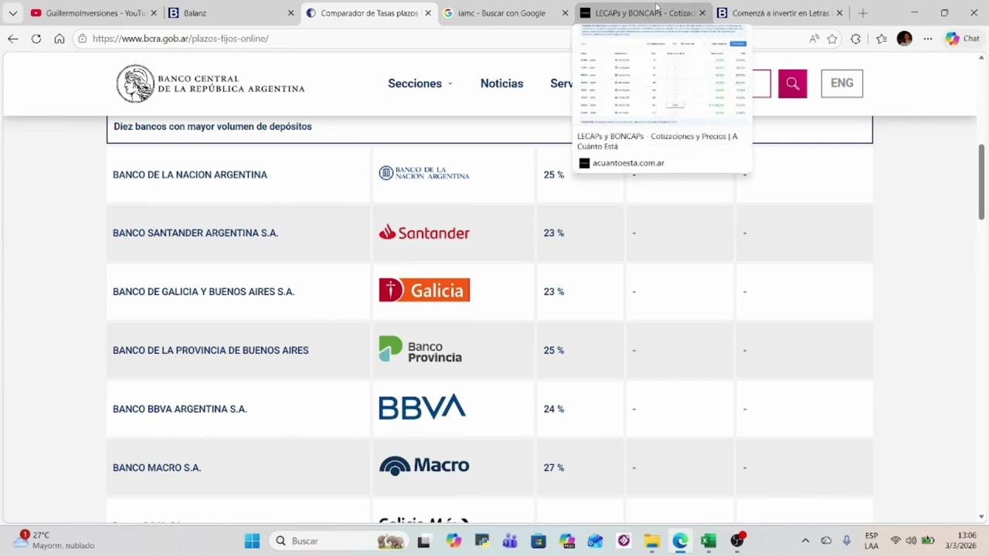
Task: Switch to the Comenzá a invertir en Letras tab
Action: click(x=780, y=13)
